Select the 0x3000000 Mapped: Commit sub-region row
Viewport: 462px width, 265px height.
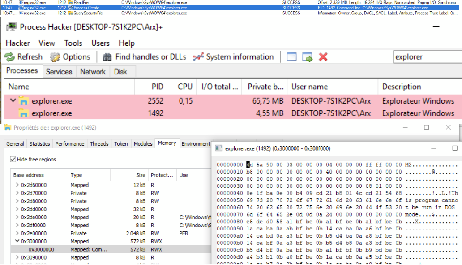click(111, 249)
